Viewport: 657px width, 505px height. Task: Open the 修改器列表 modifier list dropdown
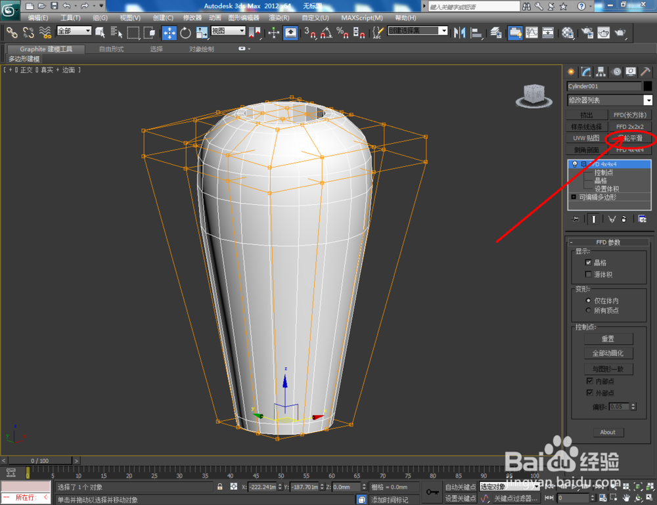(x=648, y=100)
